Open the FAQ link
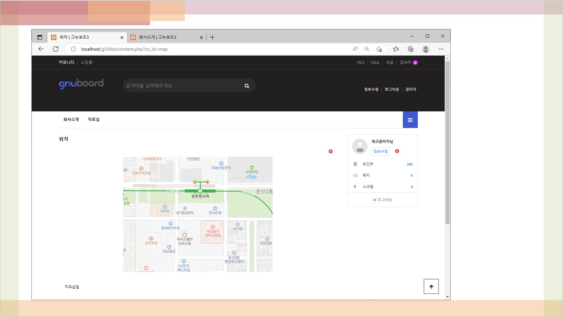Viewport: 563px width, 317px height. (361, 62)
